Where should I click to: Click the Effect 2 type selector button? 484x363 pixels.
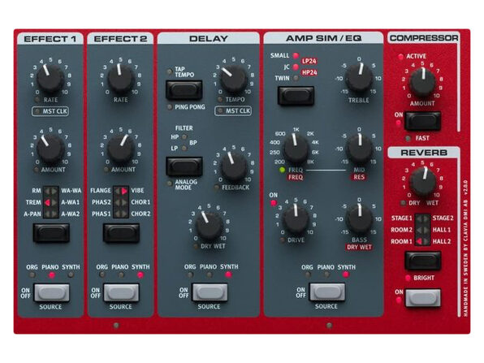point(121,233)
